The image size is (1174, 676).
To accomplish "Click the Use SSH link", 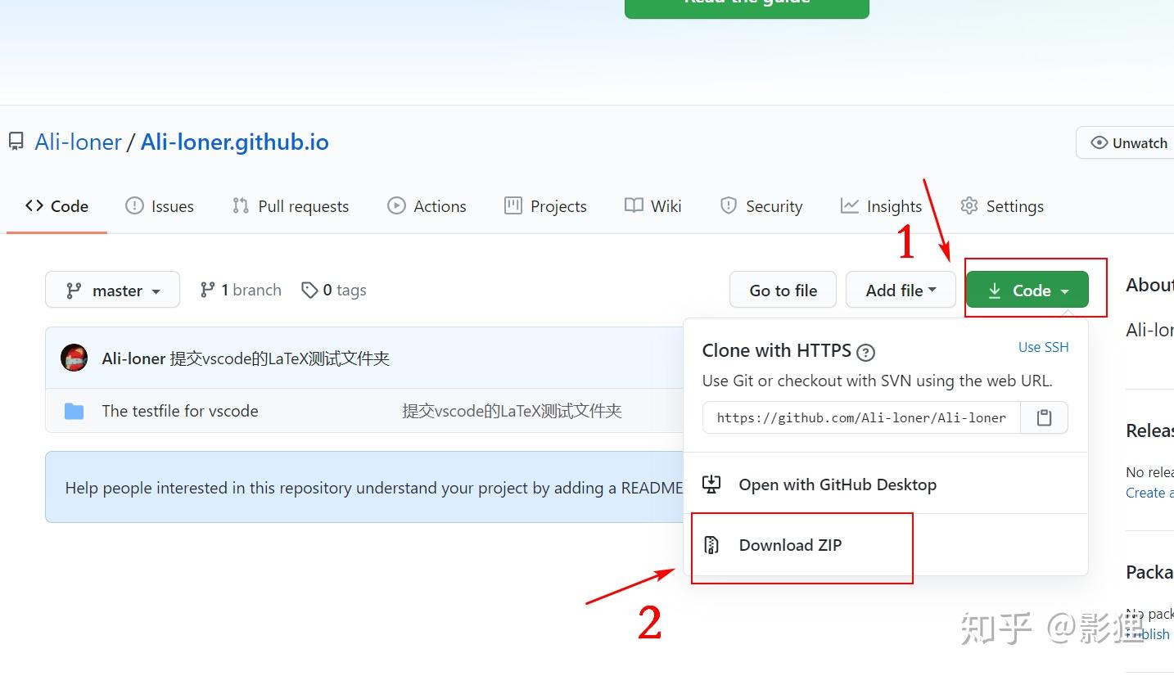I will [1043, 347].
